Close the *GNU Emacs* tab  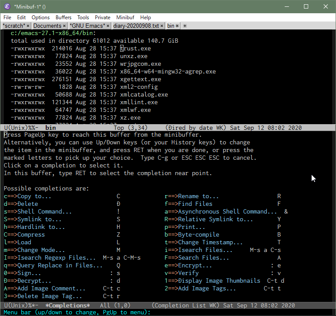[x=108, y=26]
